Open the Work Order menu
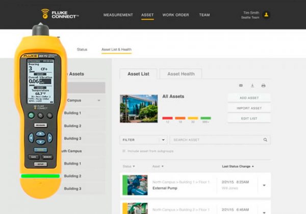The image size is (306, 214). (176, 15)
